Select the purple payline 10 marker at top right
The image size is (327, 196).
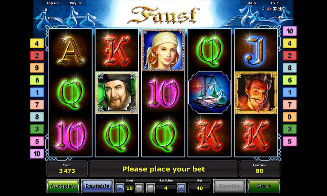(290, 31)
